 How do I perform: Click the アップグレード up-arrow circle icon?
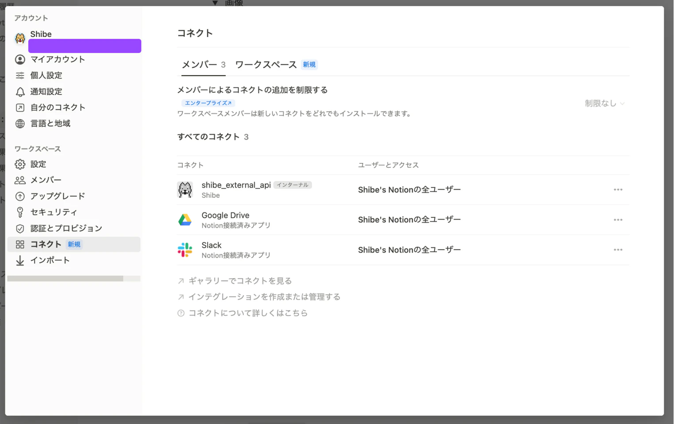(20, 196)
